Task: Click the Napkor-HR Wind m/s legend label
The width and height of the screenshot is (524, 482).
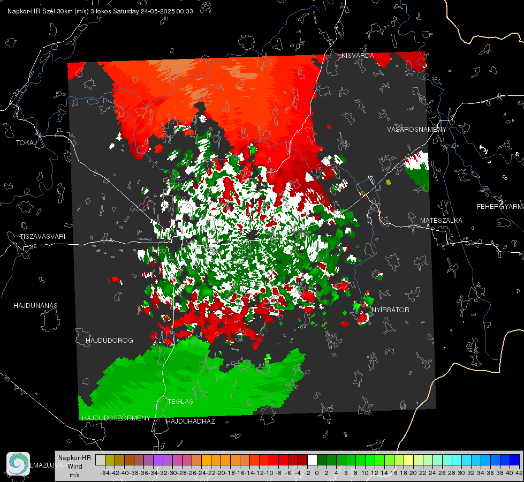Action: coord(74,466)
